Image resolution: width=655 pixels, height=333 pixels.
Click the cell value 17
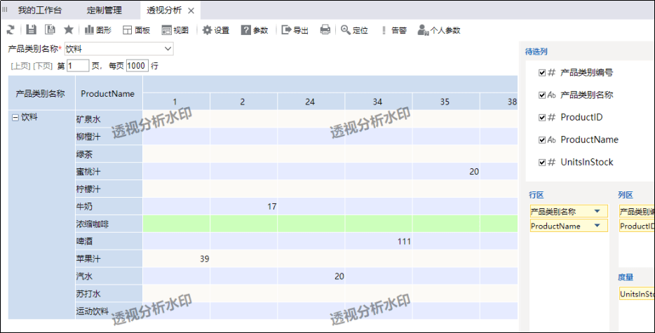pos(272,207)
